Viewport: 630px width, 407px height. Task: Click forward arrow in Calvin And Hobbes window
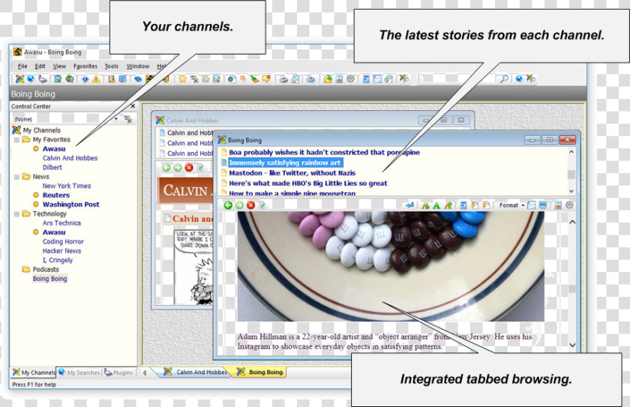tap(177, 167)
